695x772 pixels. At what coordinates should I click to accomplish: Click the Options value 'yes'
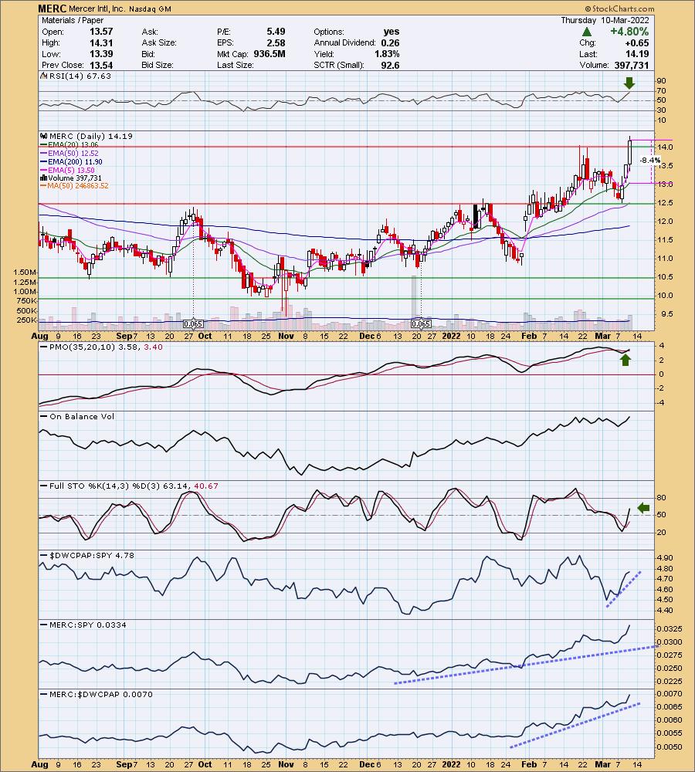[392, 32]
